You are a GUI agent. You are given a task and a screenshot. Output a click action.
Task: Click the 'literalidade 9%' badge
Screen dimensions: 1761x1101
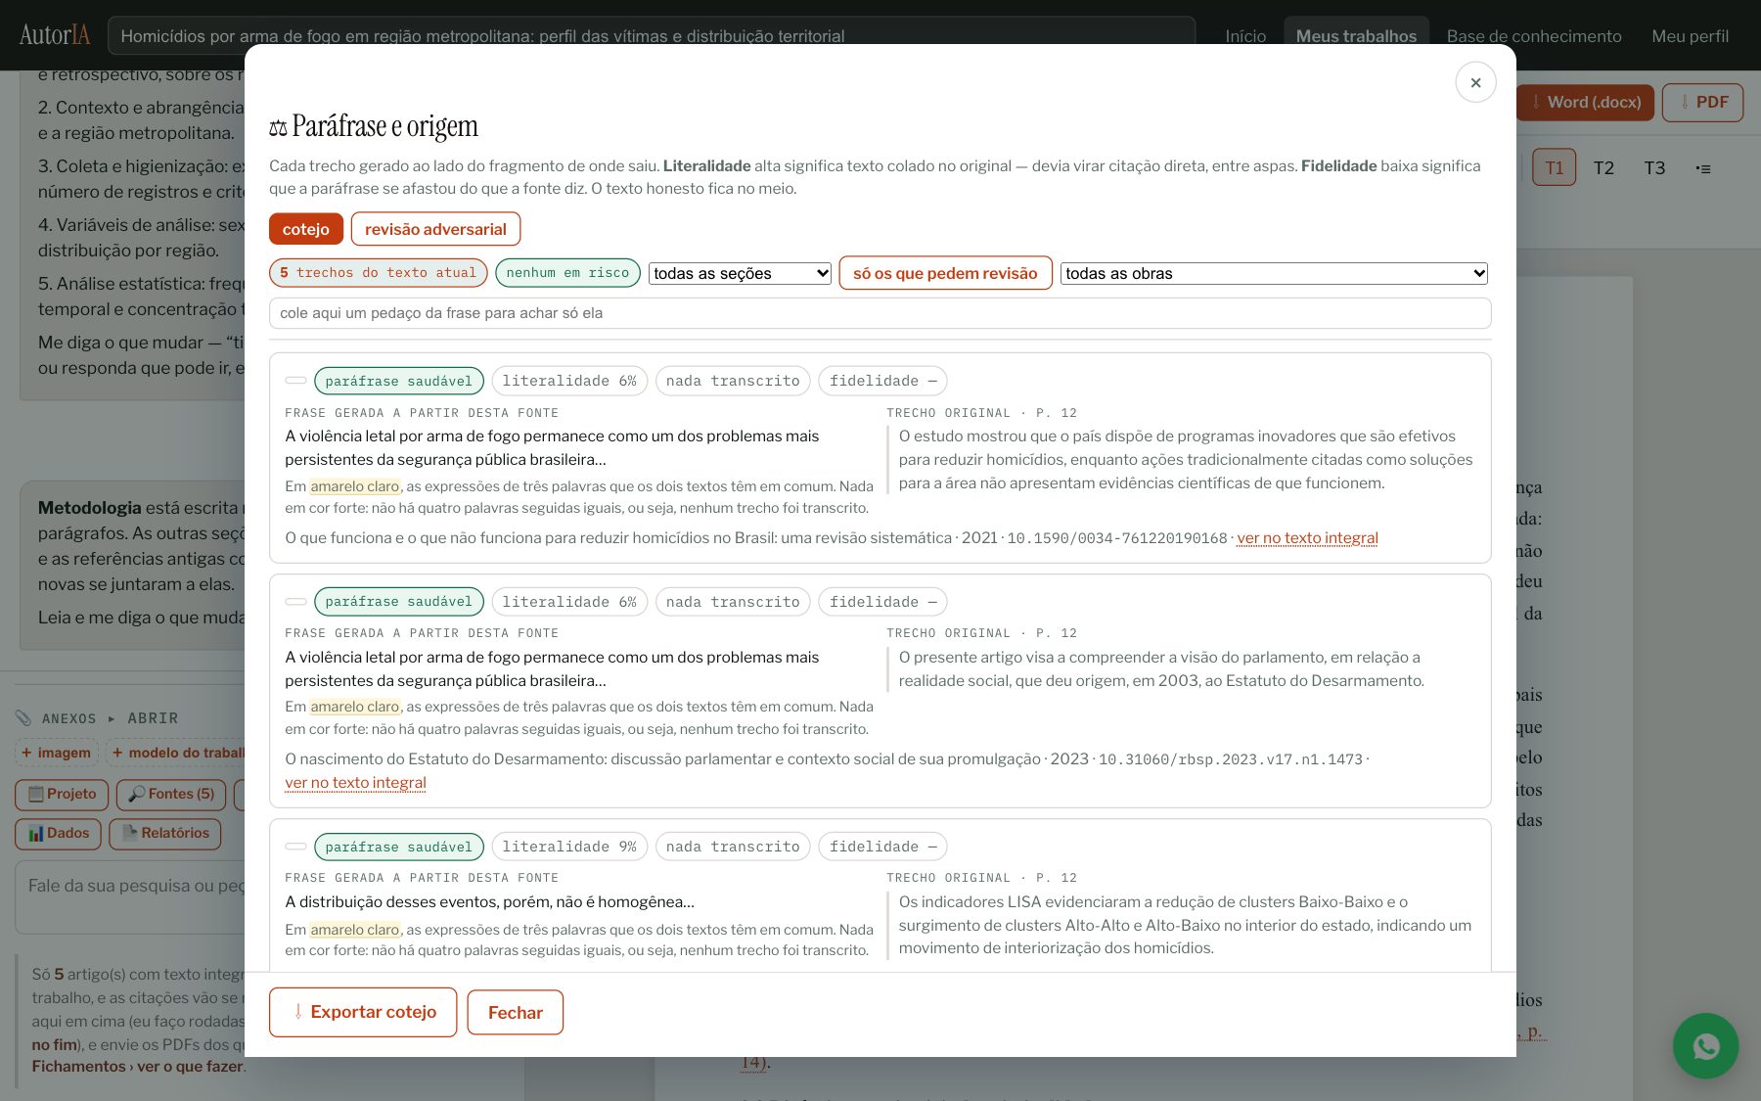(x=569, y=847)
